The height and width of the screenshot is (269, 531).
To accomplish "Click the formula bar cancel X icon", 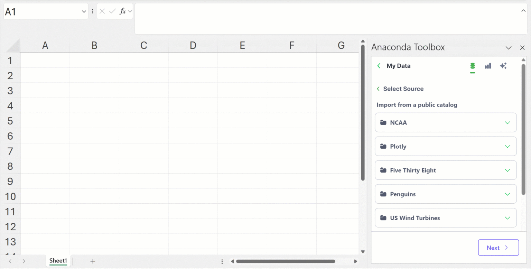I will click(102, 11).
